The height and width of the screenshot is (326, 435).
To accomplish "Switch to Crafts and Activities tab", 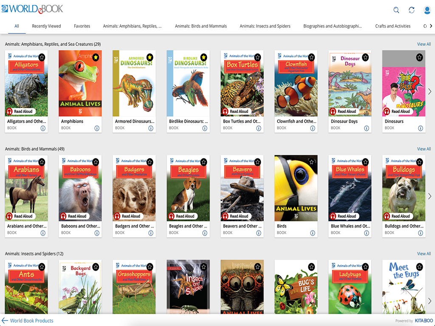I will [x=393, y=26].
